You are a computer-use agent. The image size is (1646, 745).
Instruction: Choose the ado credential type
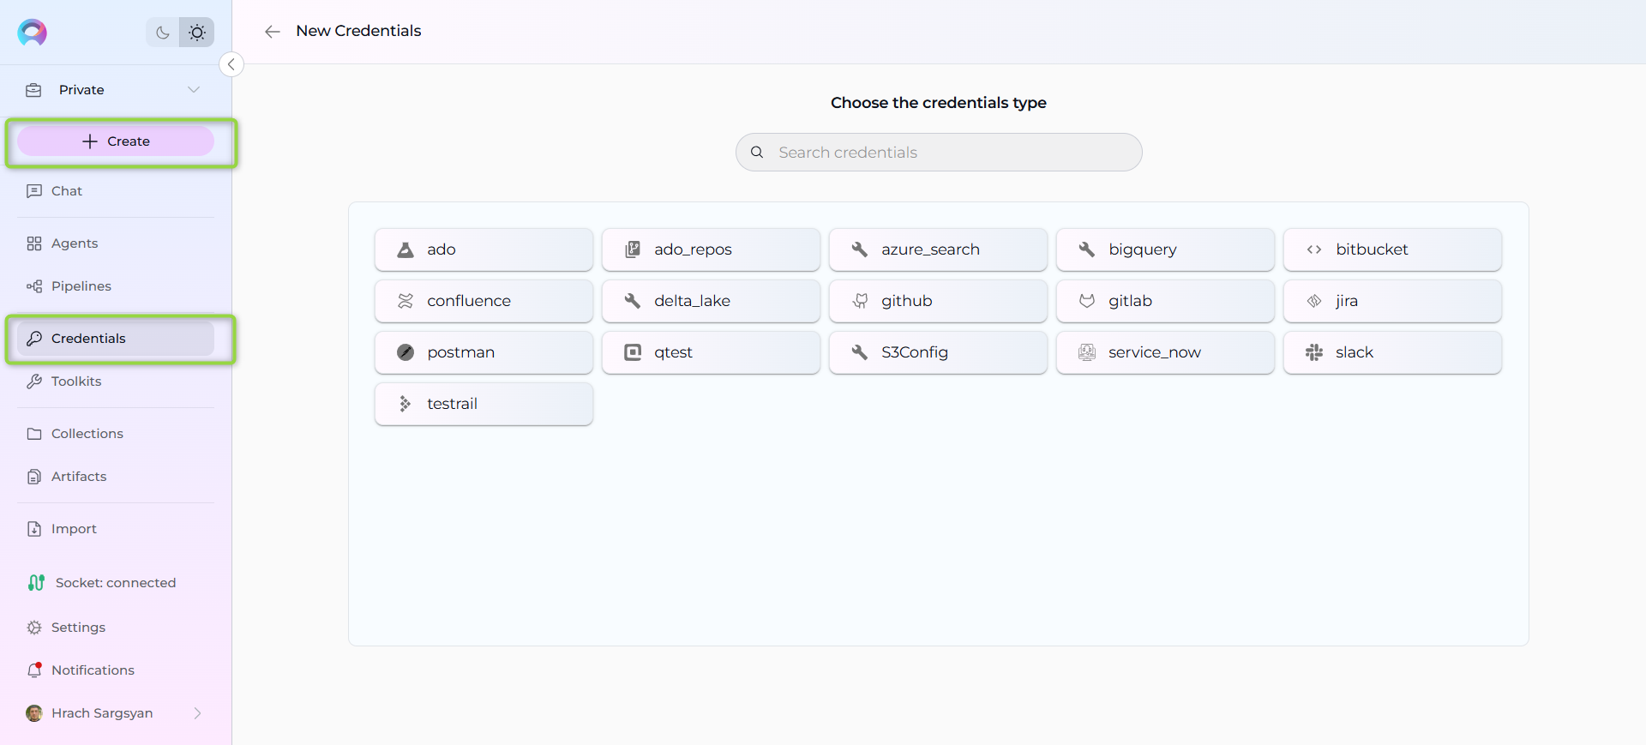(x=484, y=249)
